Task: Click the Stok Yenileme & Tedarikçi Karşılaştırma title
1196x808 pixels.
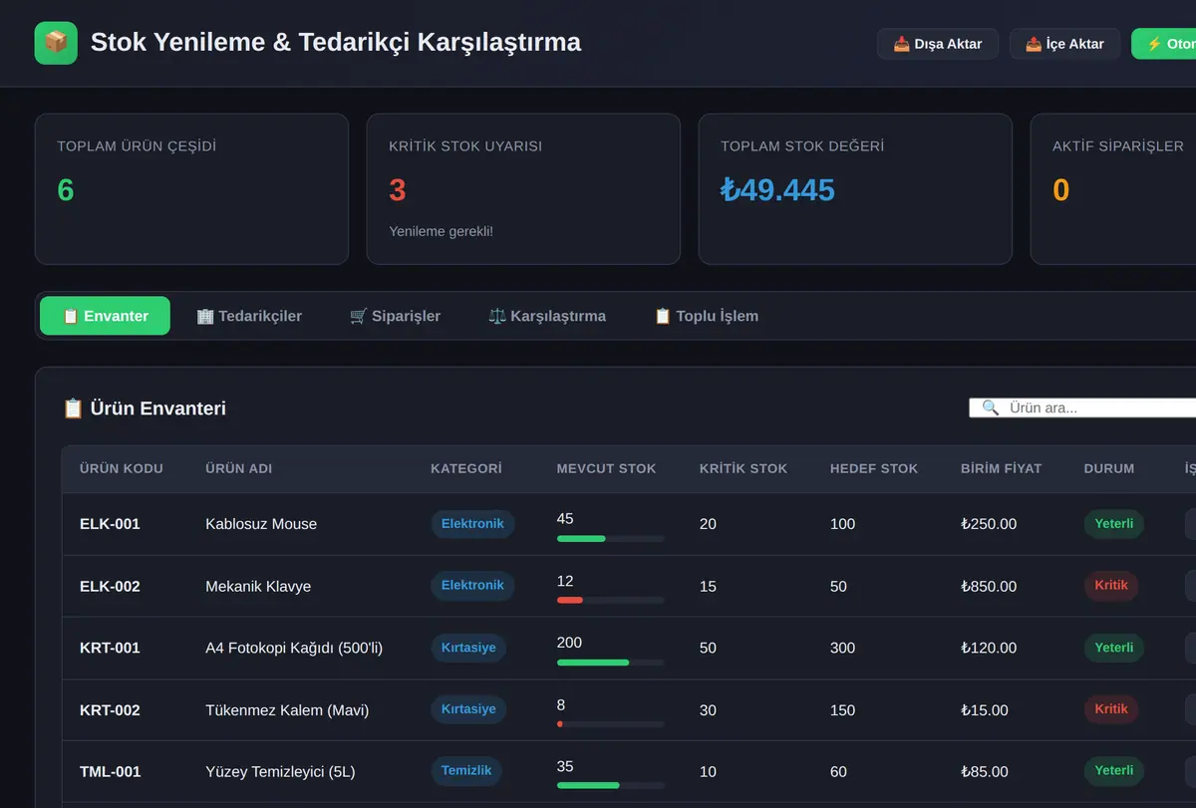Action: coord(336,43)
